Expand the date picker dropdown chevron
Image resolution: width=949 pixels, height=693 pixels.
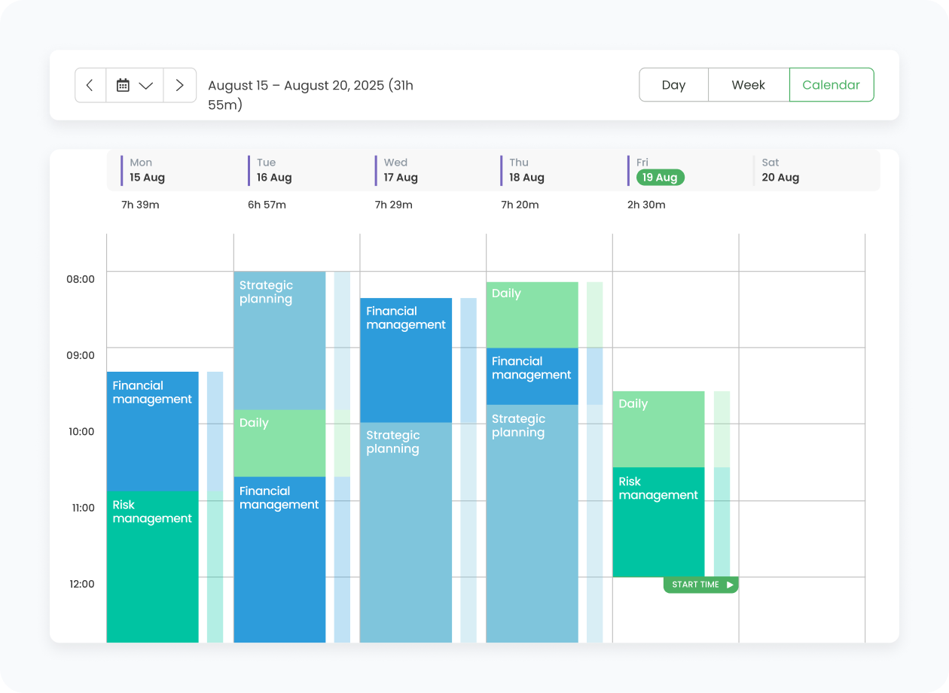[x=146, y=85]
